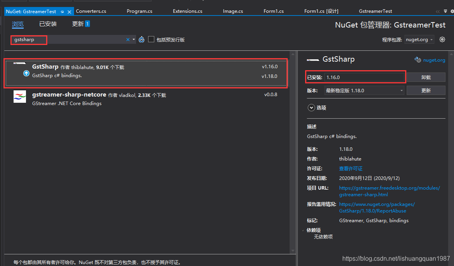Open the package source settings gear
Viewport: 454px width, 266px height.
(x=442, y=39)
